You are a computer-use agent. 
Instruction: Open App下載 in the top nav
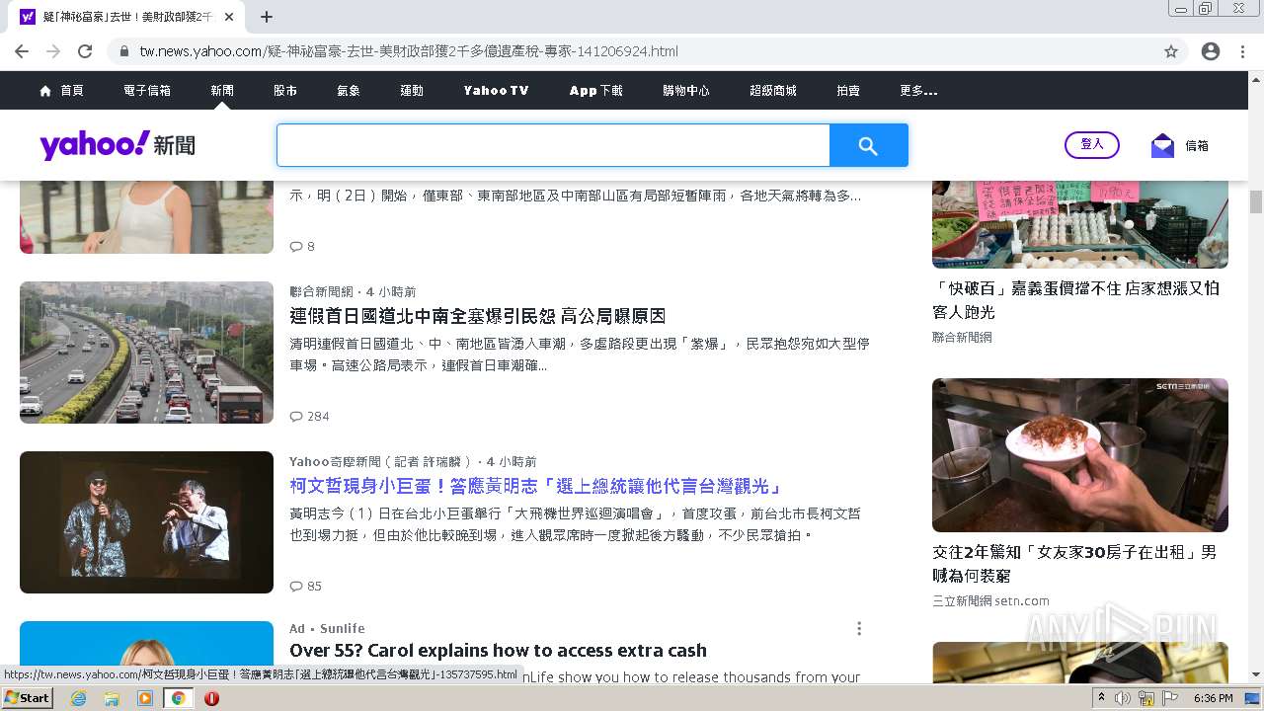coord(596,91)
